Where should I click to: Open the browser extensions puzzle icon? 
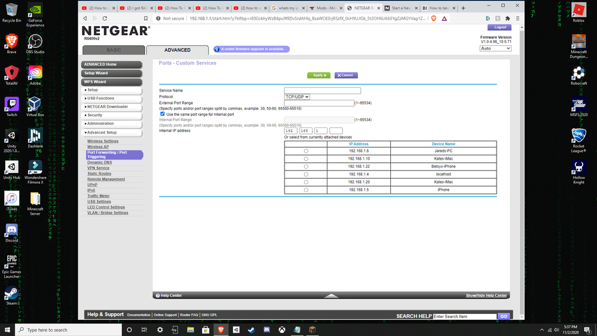coord(508,19)
